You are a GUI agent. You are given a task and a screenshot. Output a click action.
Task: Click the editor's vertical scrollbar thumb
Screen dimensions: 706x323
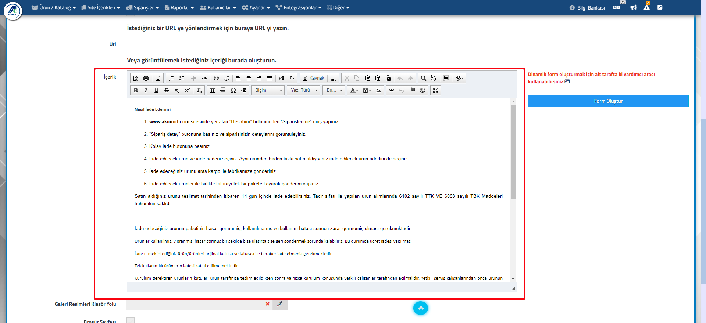[513, 152]
